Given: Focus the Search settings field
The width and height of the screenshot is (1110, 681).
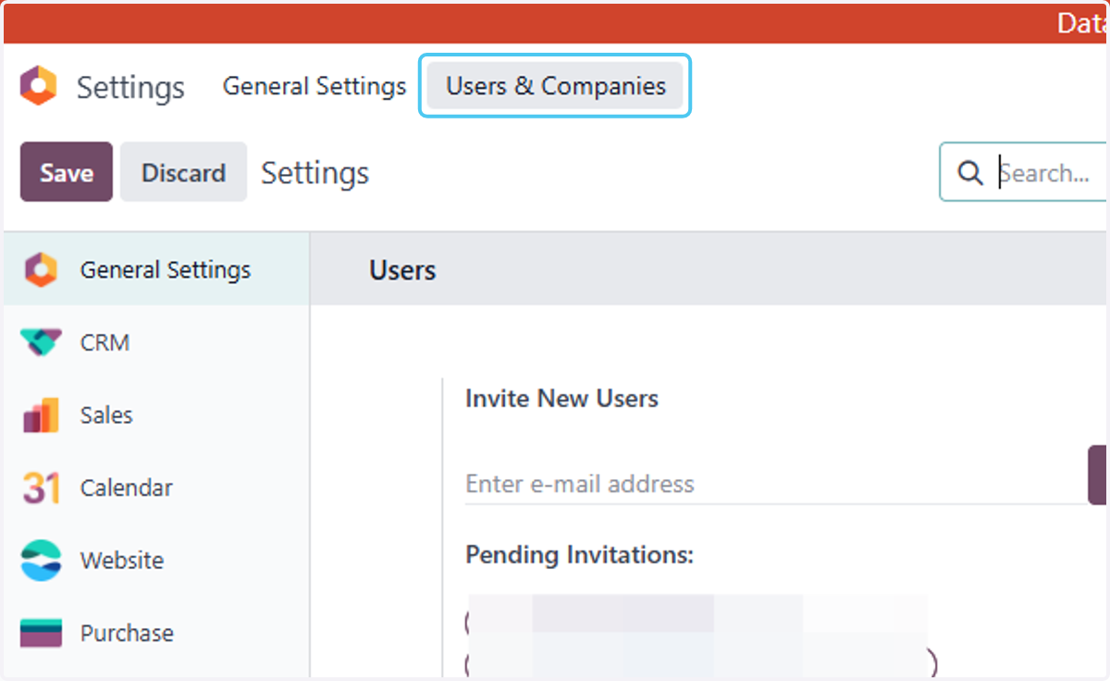Looking at the screenshot, I should [1024, 172].
